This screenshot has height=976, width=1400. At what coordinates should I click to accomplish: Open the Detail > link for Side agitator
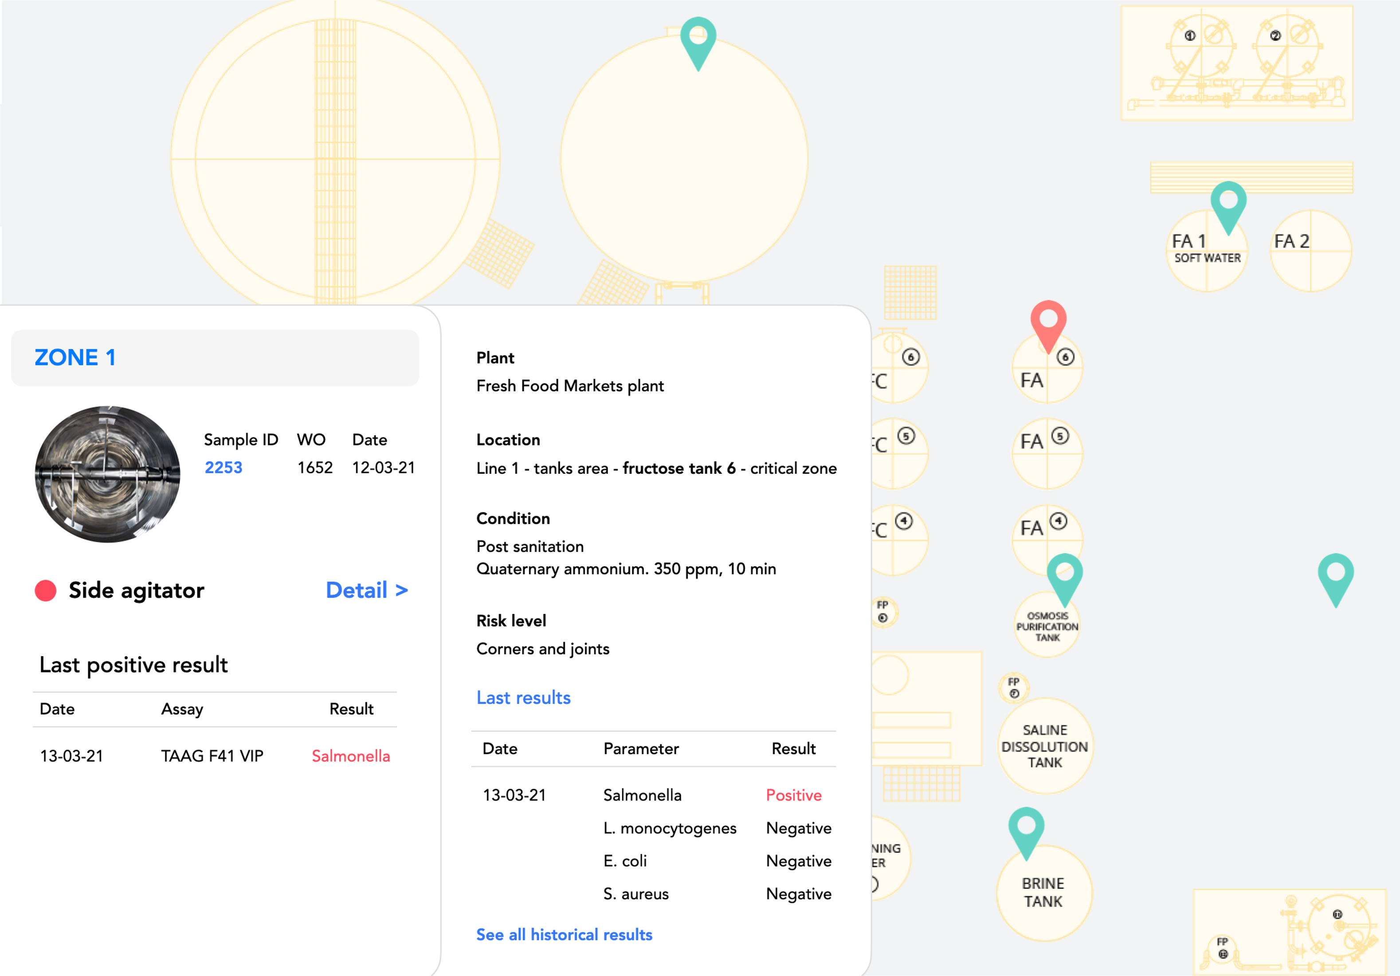(x=366, y=590)
